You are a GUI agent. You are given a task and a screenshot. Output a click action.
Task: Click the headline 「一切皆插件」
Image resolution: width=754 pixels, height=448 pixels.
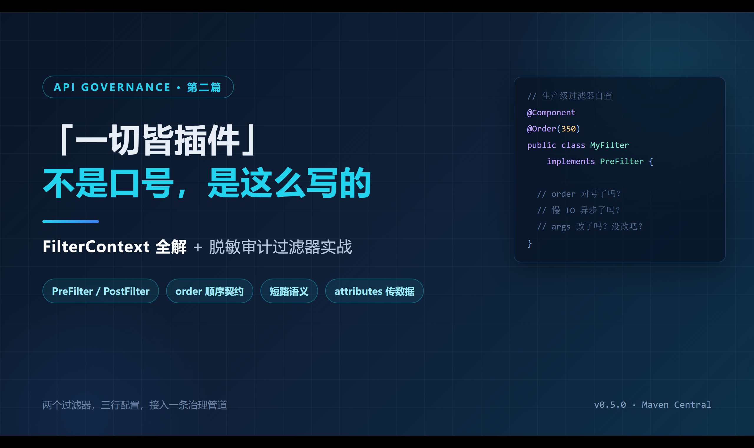(x=158, y=140)
